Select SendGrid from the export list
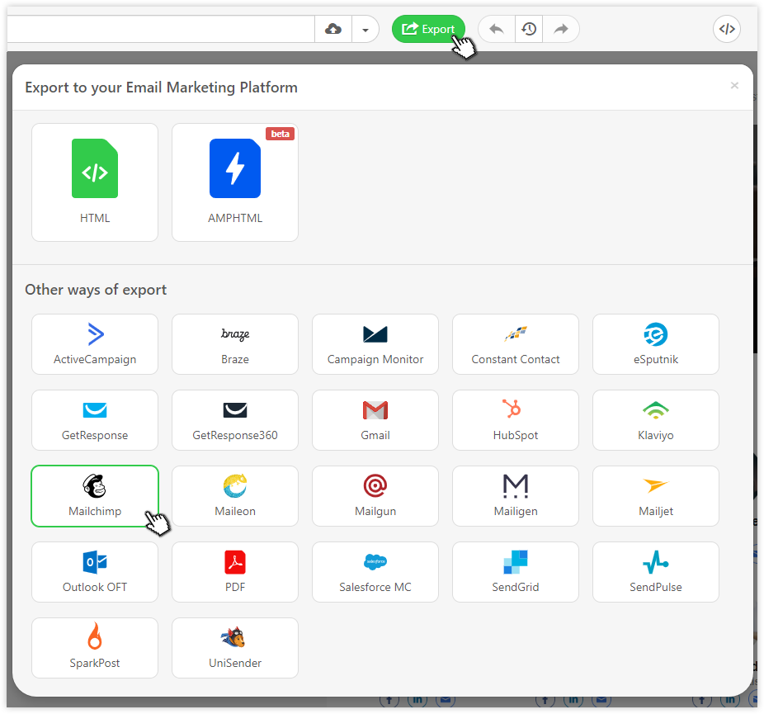This screenshot has height=714, width=764. tap(516, 572)
